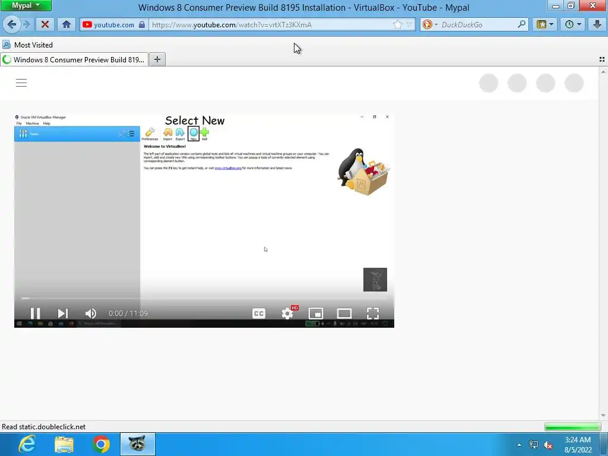The height and width of the screenshot is (456, 608).
Task: Click the Mypal raccoon taskbar icon
Action: [x=137, y=444]
